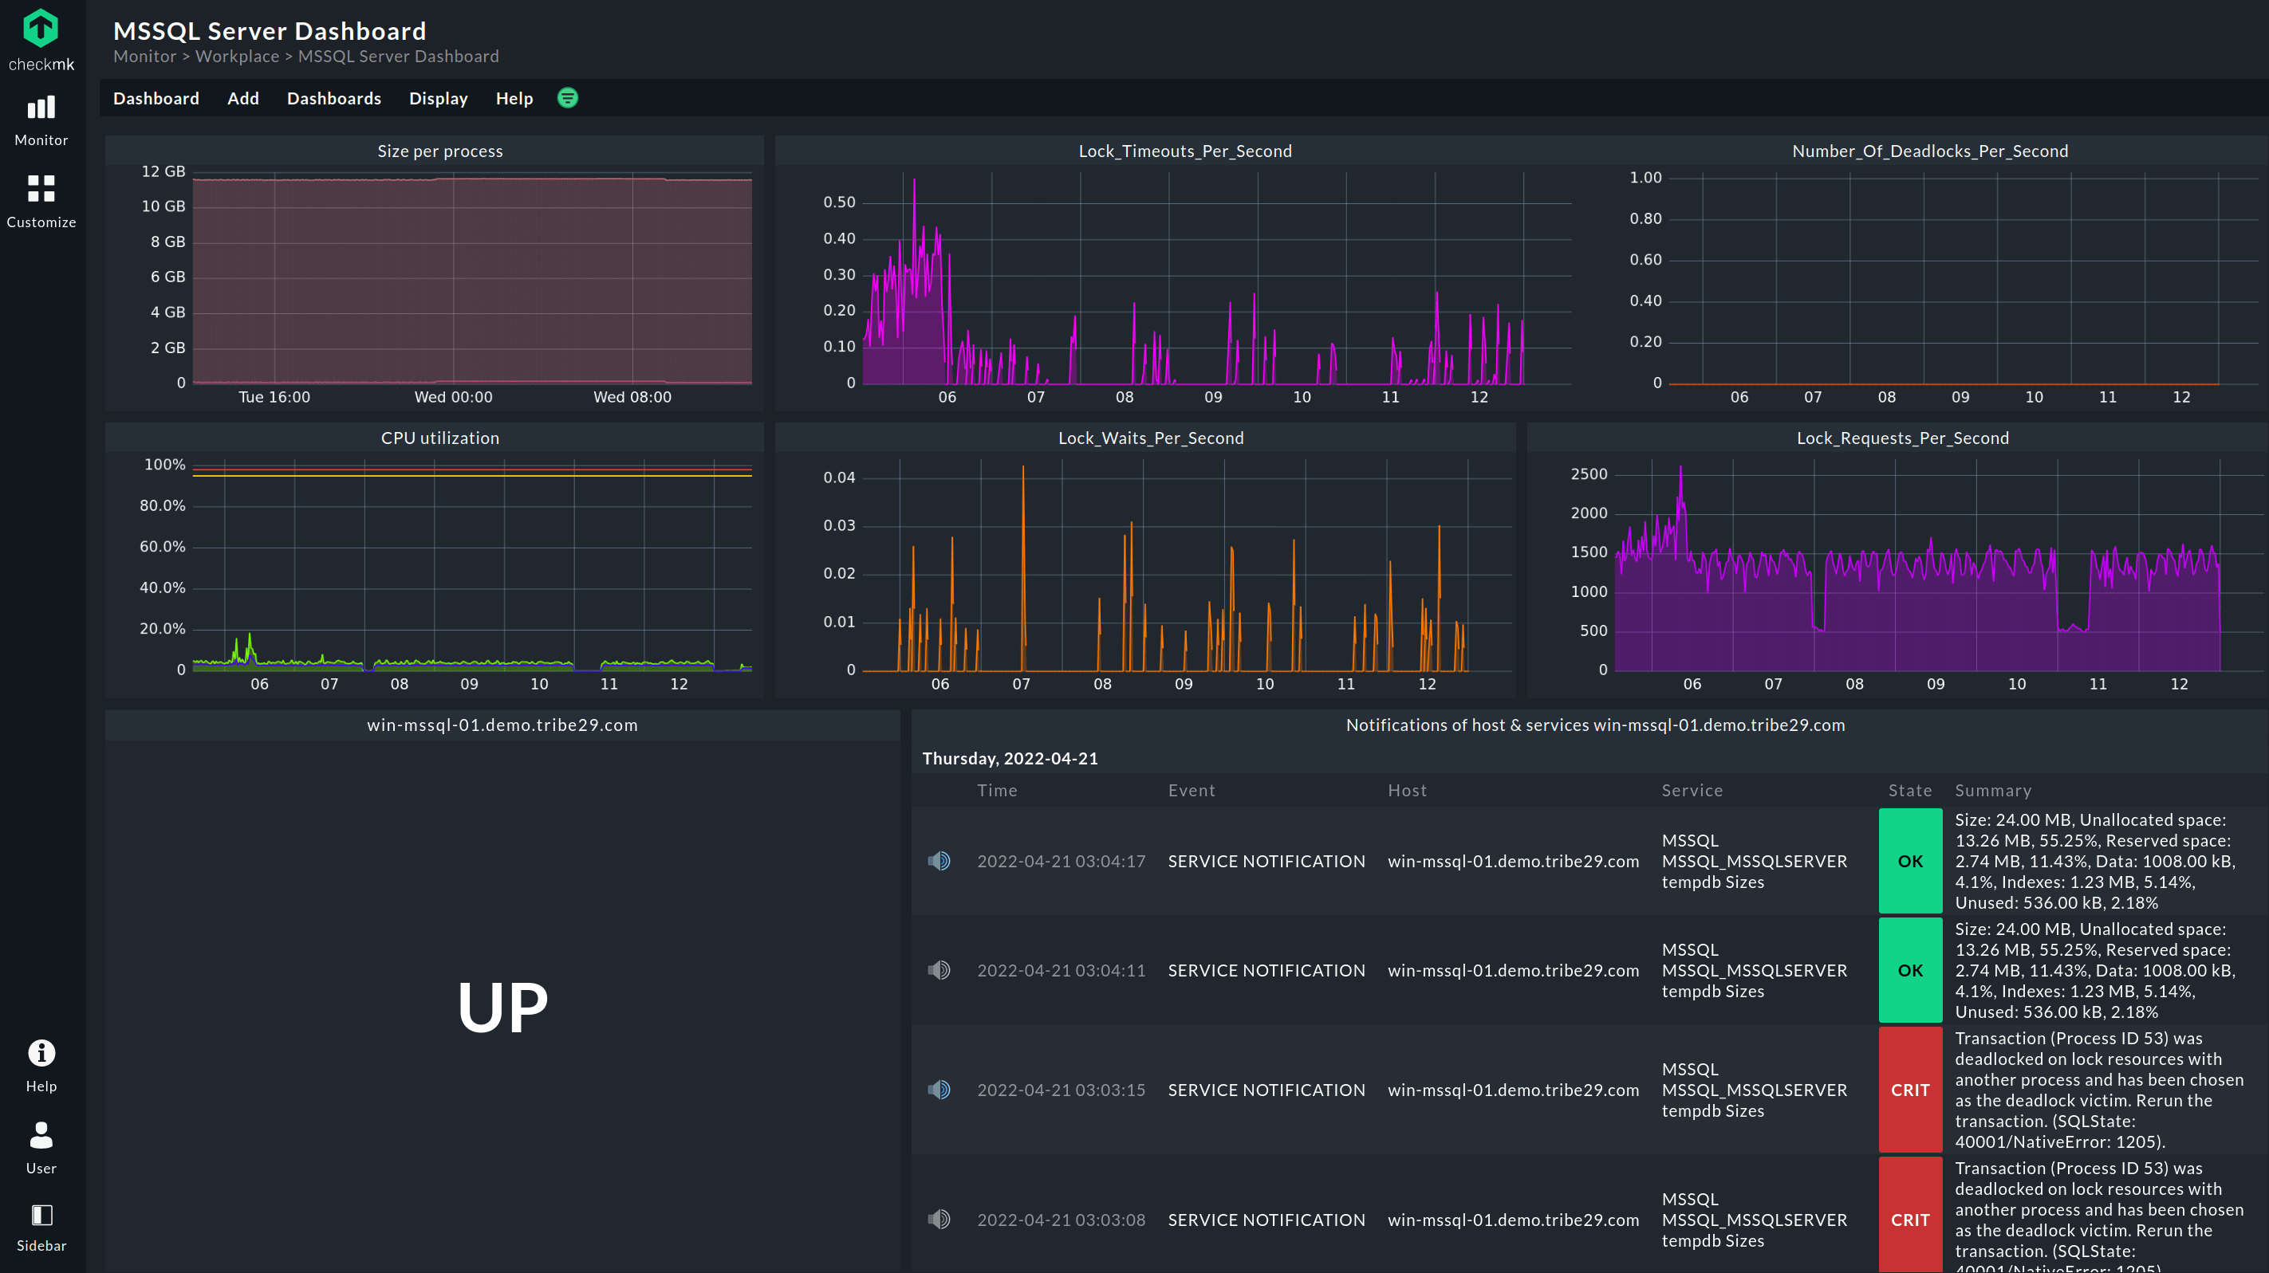Open the CPU utilization graph title
The image size is (2269, 1273).
[439, 438]
